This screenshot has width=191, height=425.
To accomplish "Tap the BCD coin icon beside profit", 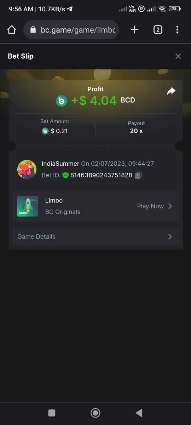I will tap(62, 101).
